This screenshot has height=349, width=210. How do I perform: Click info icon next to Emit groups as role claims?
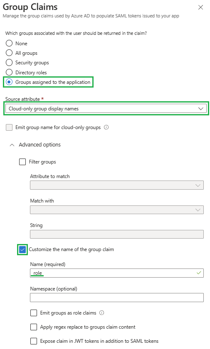pos(101,313)
